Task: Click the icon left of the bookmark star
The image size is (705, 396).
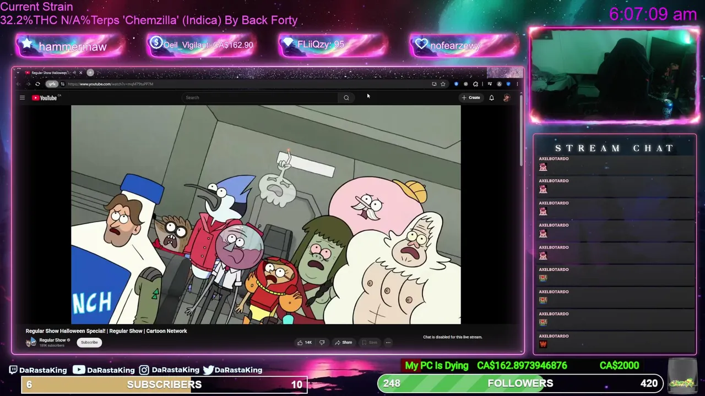Action: click(434, 84)
